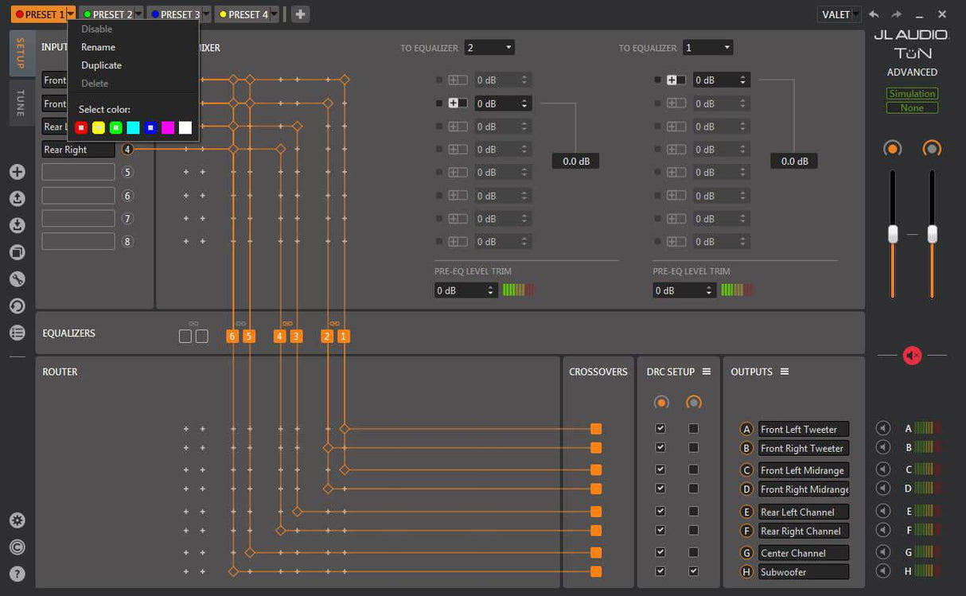Click the orange crossover box for Subwoofer
Image resolution: width=966 pixels, height=596 pixels.
tap(596, 571)
